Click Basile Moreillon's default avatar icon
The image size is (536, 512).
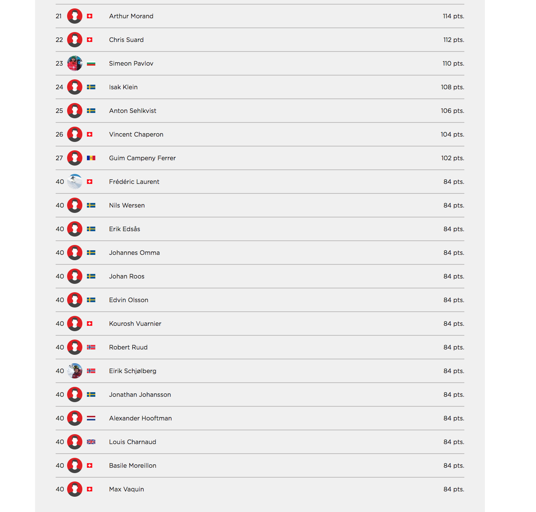click(x=75, y=465)
